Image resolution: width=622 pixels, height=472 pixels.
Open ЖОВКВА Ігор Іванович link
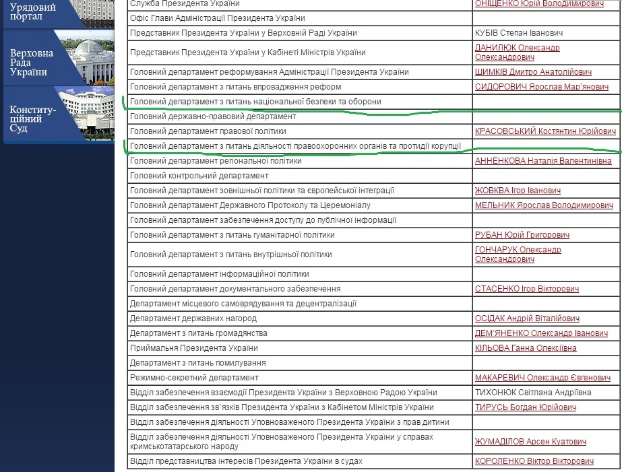(x=518, y=191)
